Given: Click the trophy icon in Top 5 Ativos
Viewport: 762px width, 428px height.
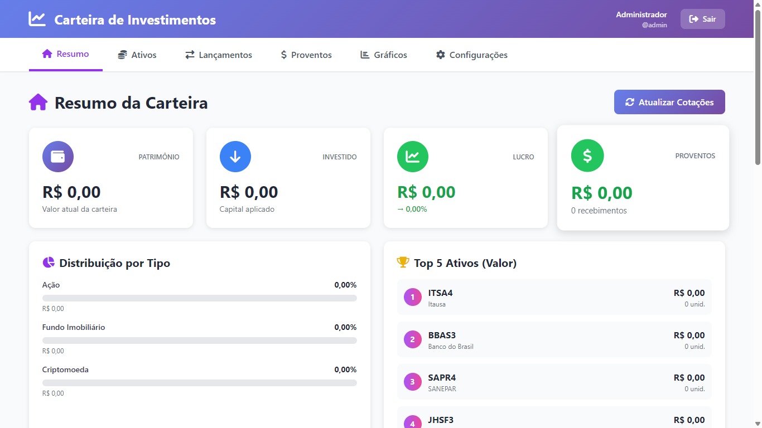Looking at the screenshot, I should click(x=403, y=262).
